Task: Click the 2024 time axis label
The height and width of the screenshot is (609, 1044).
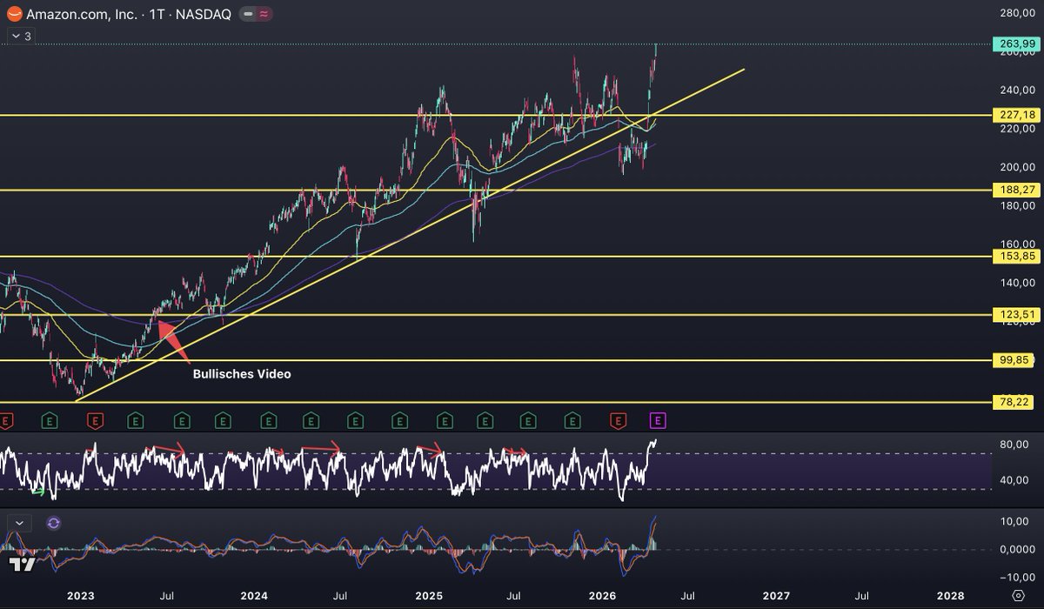Action: [x=254, y=596]
